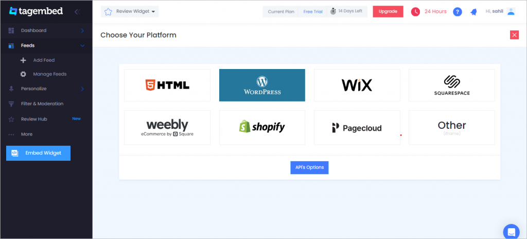Click the red clock icon

pyautogui.click(x=415, y=12)
